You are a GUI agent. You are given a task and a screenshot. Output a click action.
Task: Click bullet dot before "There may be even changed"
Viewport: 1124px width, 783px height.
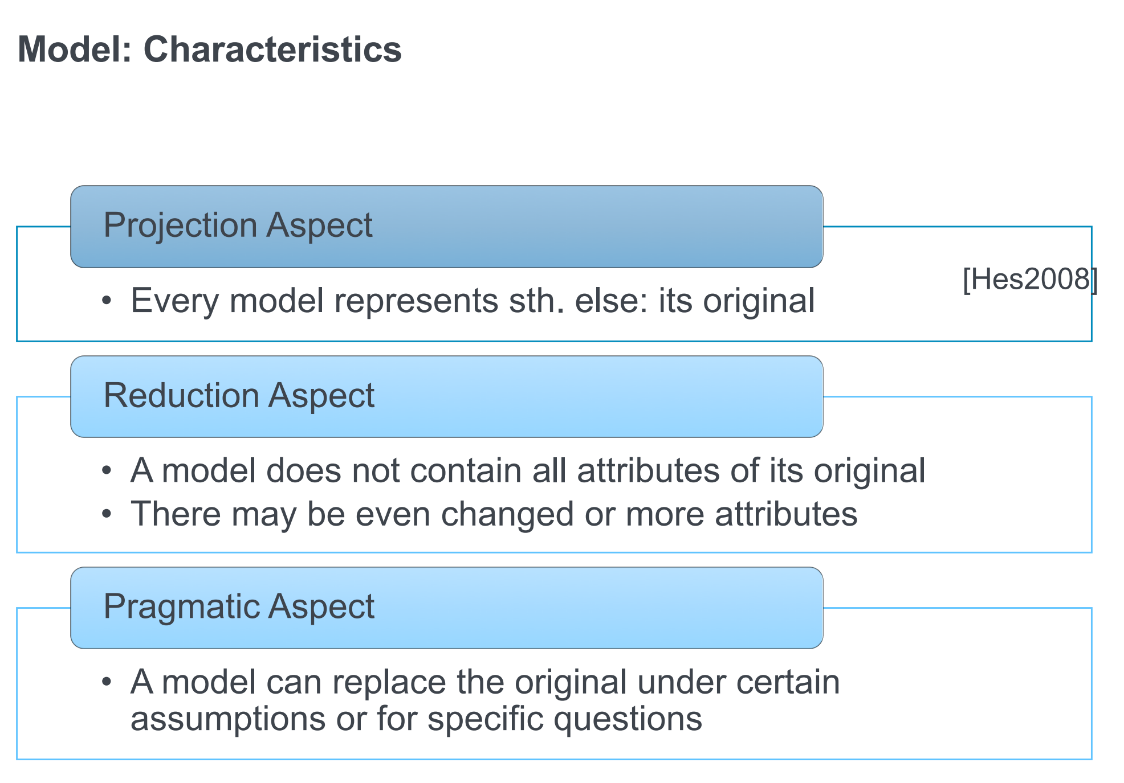(107, 514)
